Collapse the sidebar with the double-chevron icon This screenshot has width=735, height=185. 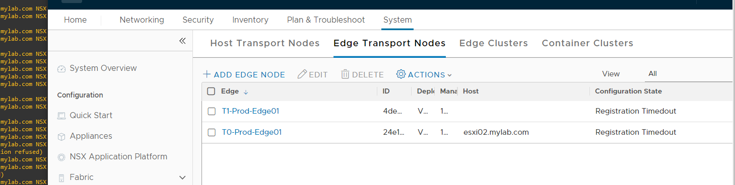pos(182,41)
